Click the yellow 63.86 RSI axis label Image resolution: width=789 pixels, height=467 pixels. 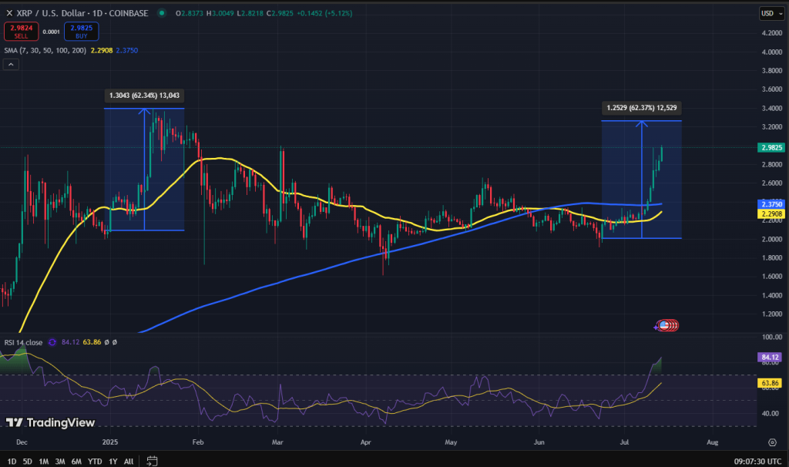(x=770, y=383)
